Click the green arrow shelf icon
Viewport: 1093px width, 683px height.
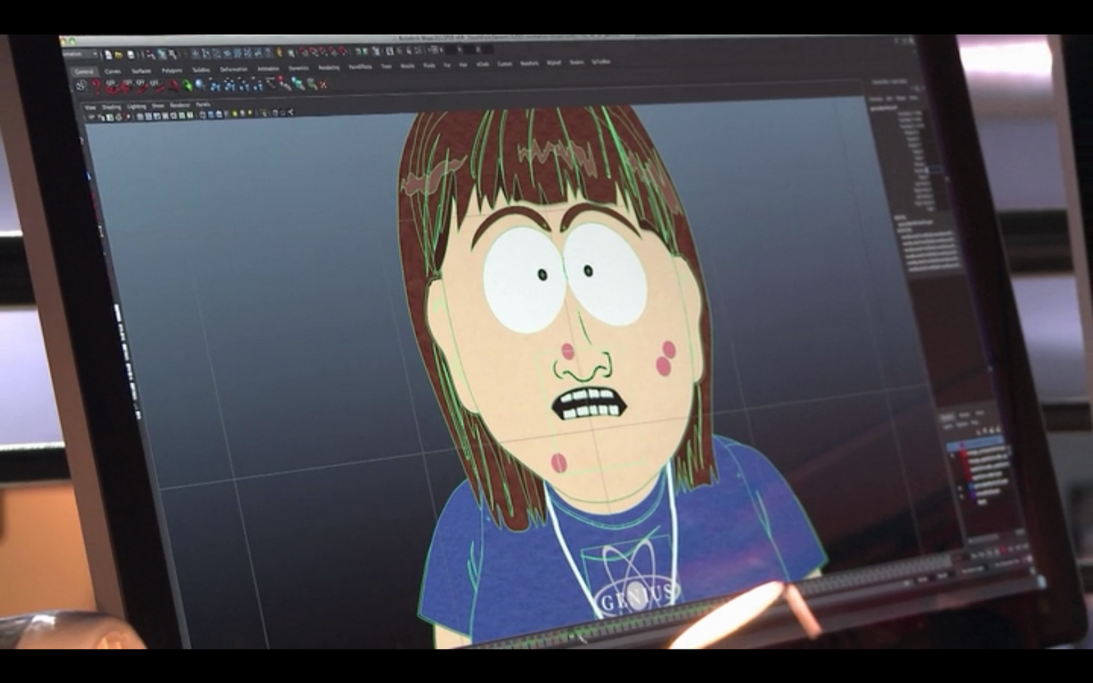187,85
